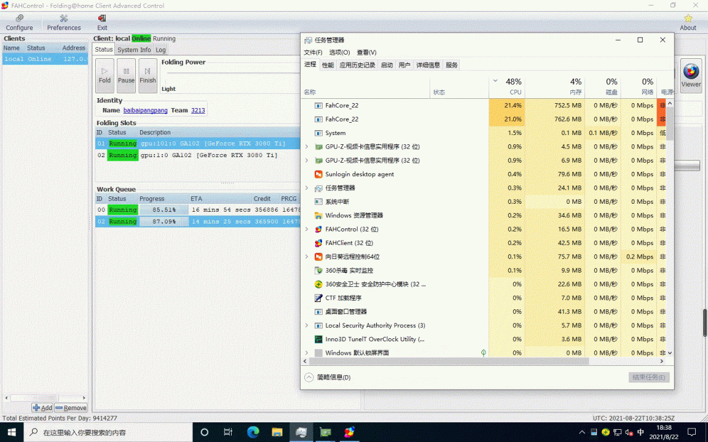Click the 360安全卫士 process icon
Viewport: 708px width, 442px height.
(x=318, y=284)
